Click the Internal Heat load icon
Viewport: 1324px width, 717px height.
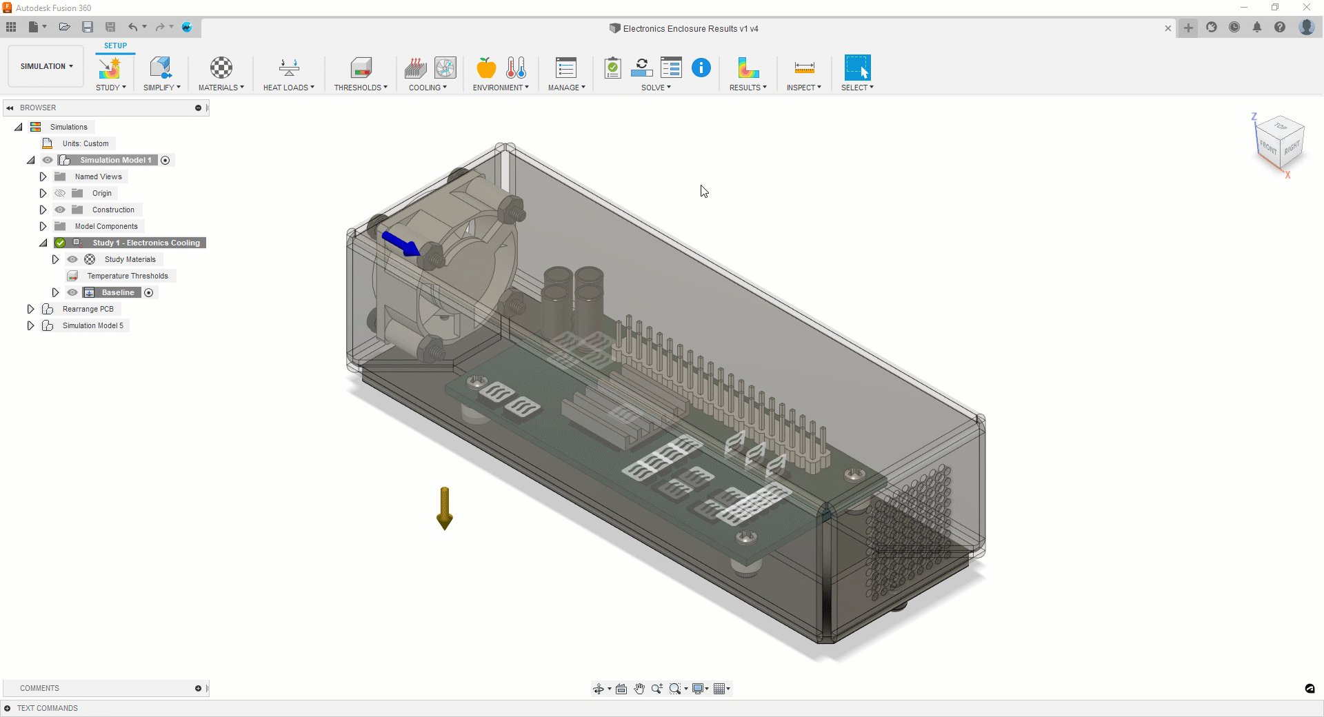[289, 68]
